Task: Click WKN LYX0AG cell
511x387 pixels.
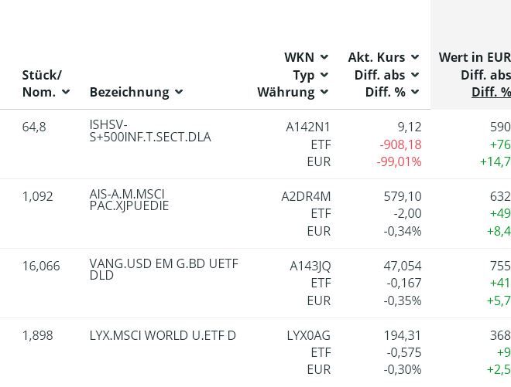Action: [308, 335]
